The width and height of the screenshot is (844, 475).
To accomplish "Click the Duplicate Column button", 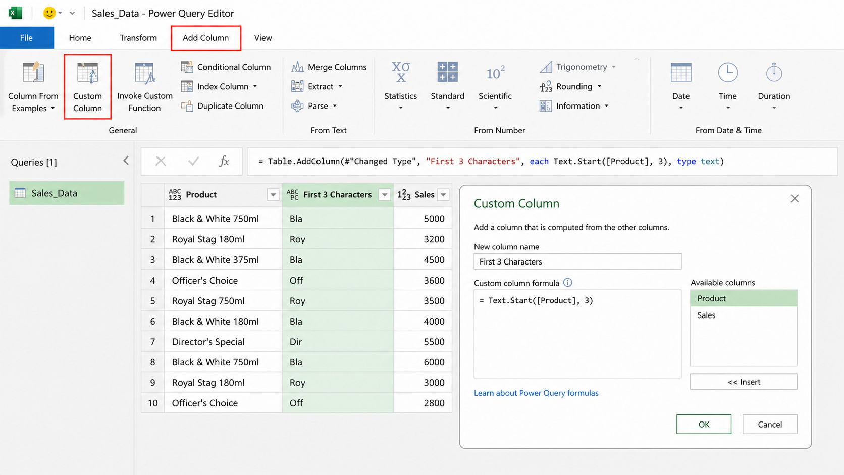I will [222, 106].
